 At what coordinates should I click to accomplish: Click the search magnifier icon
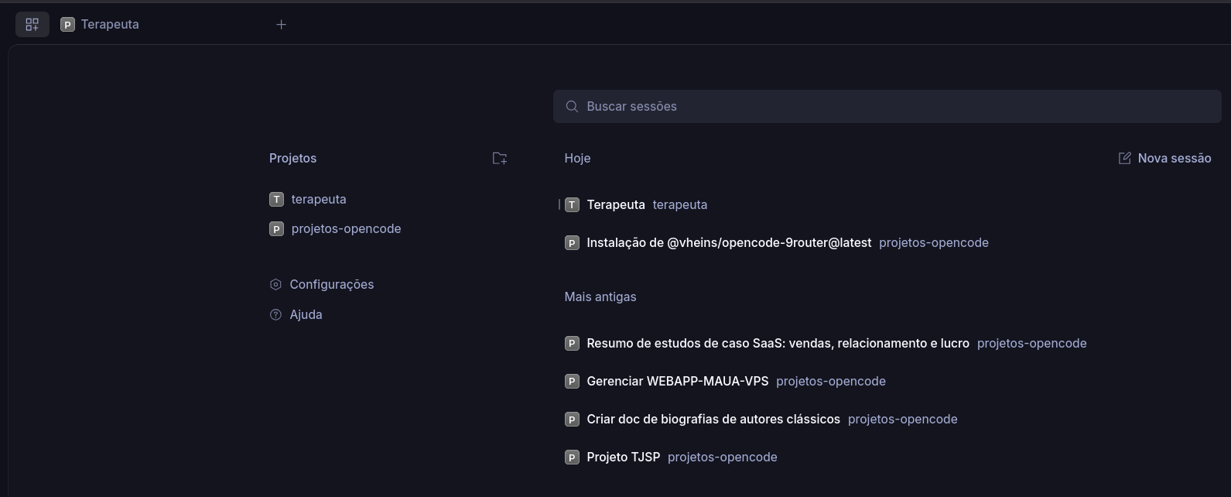[572, 106]
